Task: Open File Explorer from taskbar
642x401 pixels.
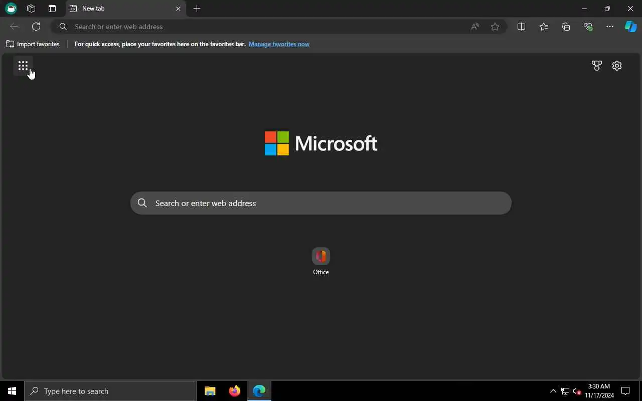Action: (210, 391)
